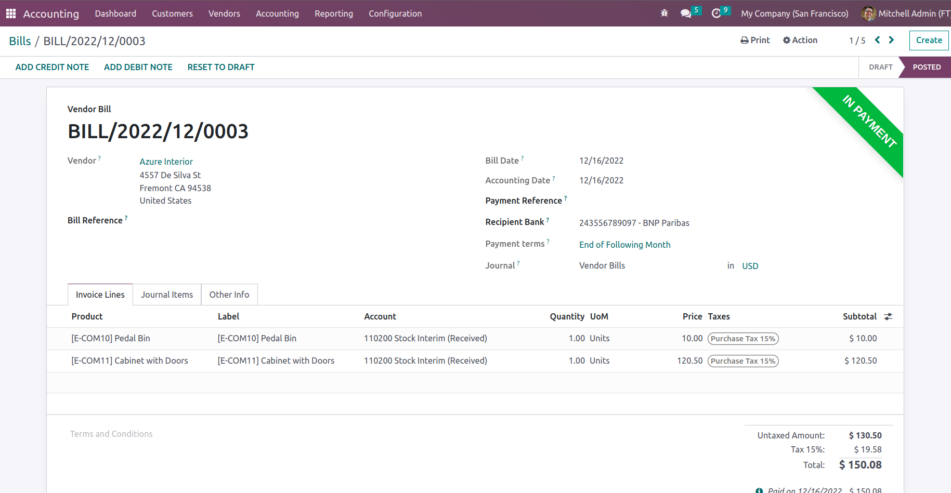This screenshot has height=493, width=951.
Task: Click recipient bank 243556789097 - BNP Paribas
Action: 634,223
